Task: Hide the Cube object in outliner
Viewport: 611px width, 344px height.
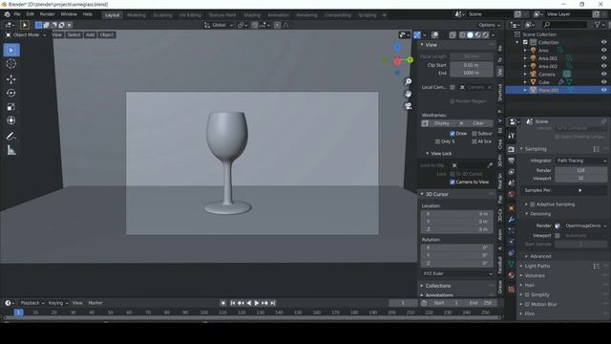Action: point(603,82)
